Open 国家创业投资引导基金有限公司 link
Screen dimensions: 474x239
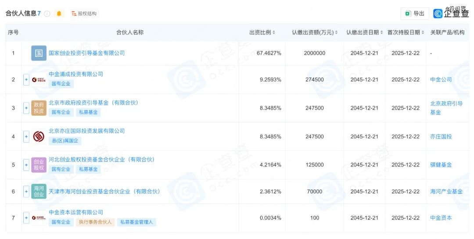point(87,53)
